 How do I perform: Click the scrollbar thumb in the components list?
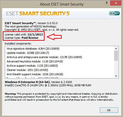pyautogui.click(x=116, y=56)
